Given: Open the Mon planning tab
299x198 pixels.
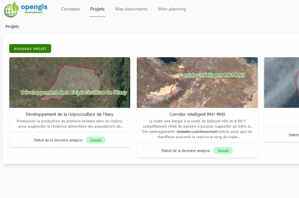Looking at the screenshot, I should click(x=172, y=9).
